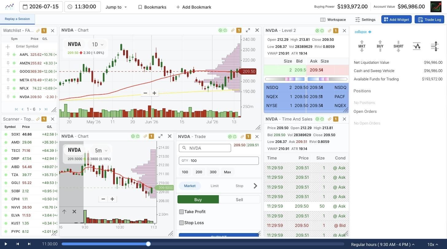Toggle the group number badge in the Level 2 header
This screenshot has height=249, width=447.
coord(336,31)
